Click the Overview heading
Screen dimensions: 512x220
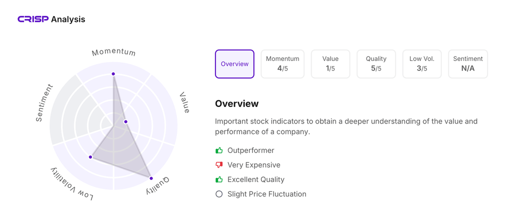pos(236,103)
